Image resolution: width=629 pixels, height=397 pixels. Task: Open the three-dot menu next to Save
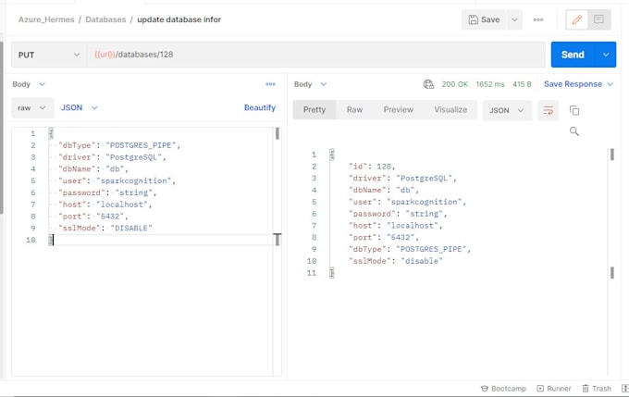538,19
